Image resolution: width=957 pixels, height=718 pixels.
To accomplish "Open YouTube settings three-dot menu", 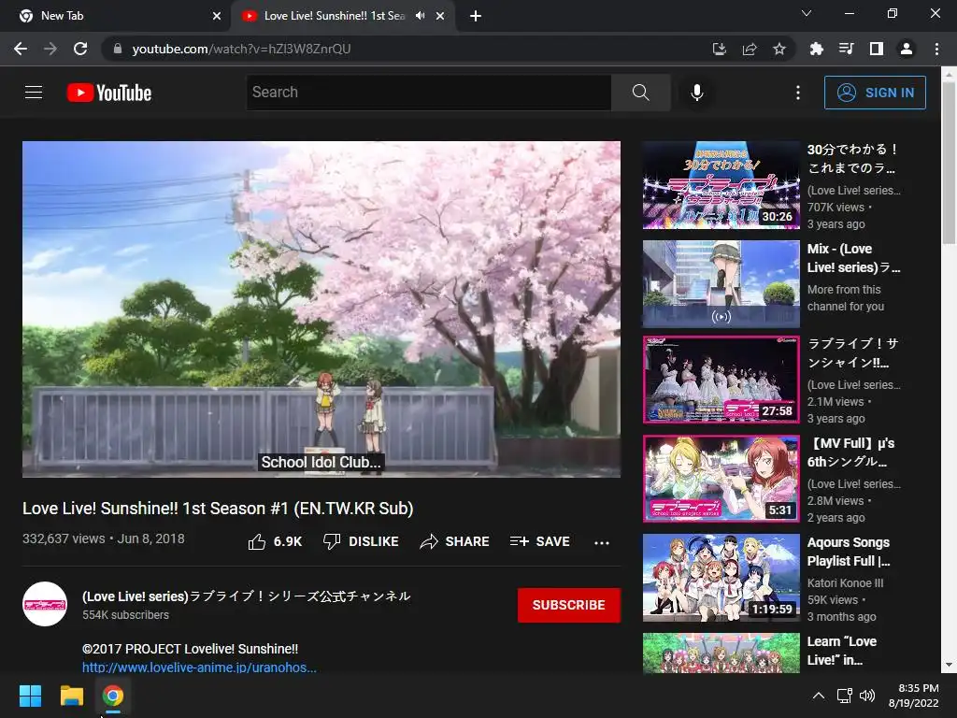I will (x=798, y=93).
